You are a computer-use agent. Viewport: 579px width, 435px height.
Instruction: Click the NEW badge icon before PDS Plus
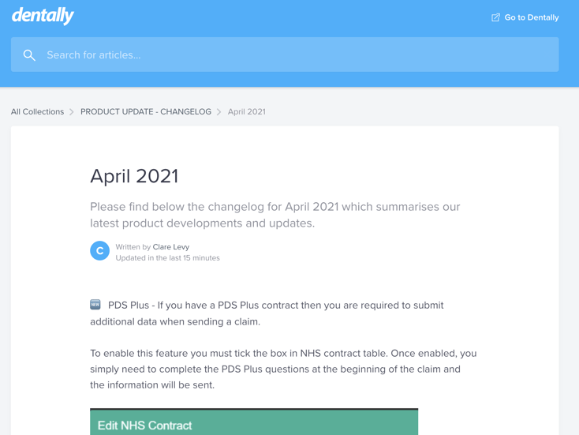[95, 305]
